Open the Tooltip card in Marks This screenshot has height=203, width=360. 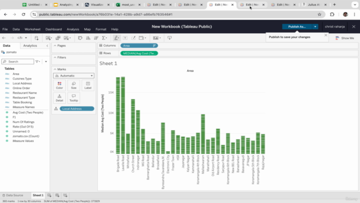click(x=74, y=98)
